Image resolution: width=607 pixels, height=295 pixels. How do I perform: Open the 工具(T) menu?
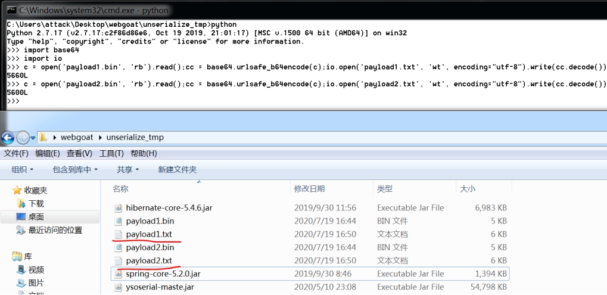point(111,153)
